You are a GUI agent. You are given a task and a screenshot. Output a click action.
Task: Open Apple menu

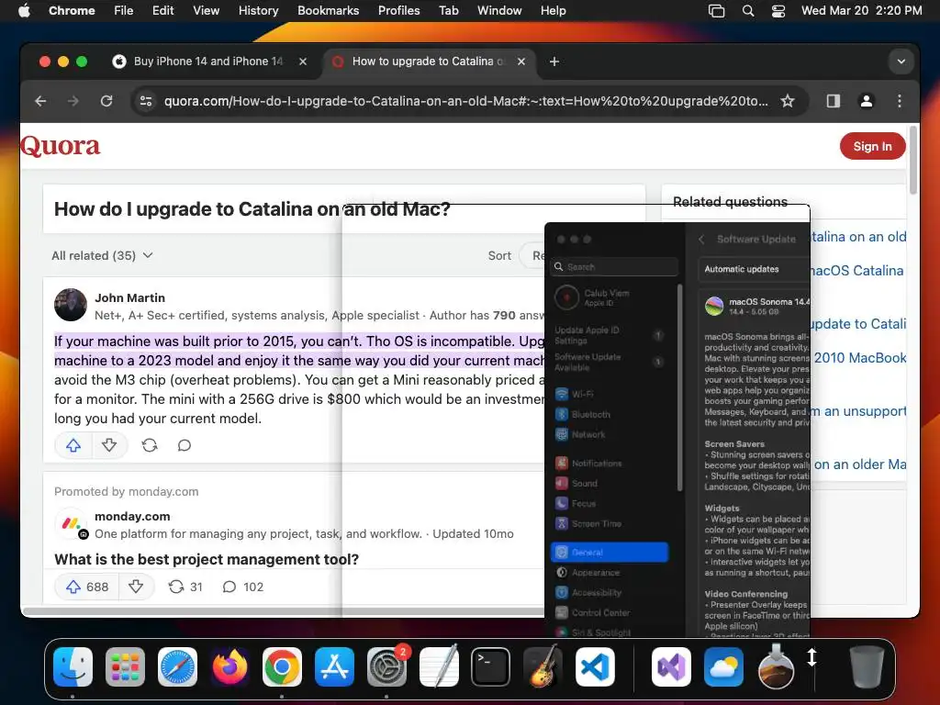click(24, 11)
